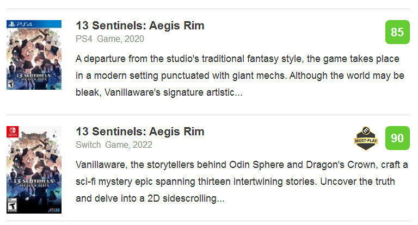Click the "PS4" platform label
The image size is (418, 225).
[x=84, y=39]
